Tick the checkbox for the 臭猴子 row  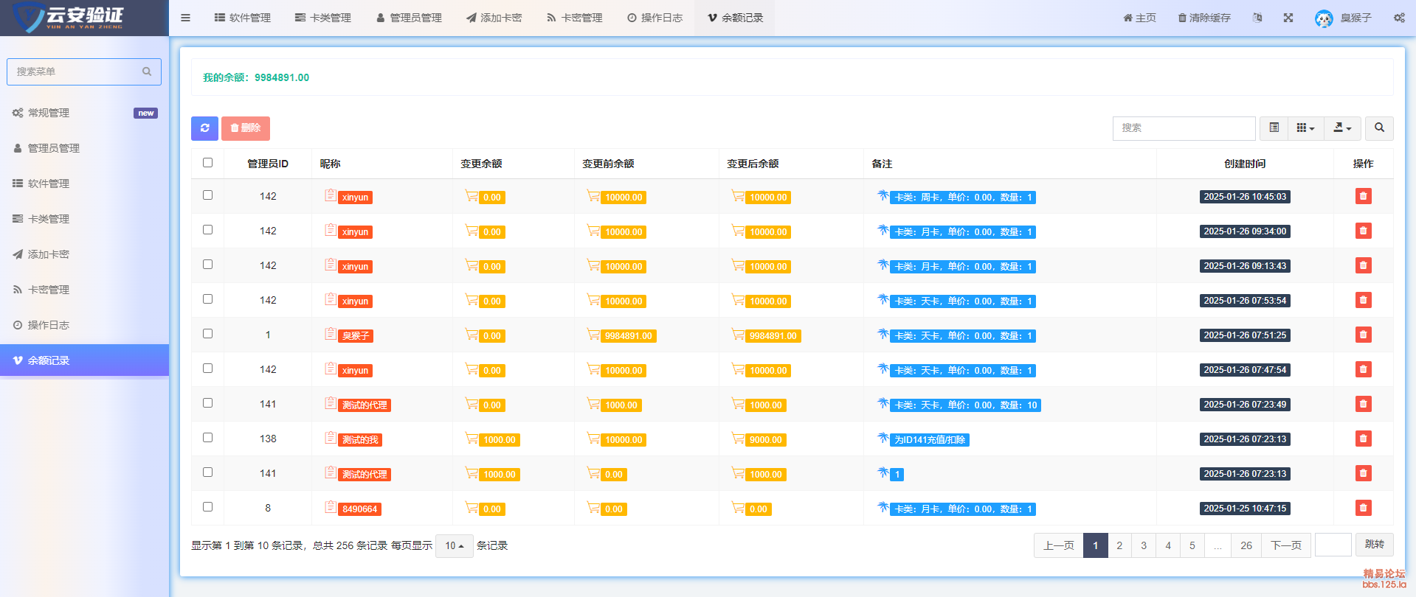pos(208,334)
